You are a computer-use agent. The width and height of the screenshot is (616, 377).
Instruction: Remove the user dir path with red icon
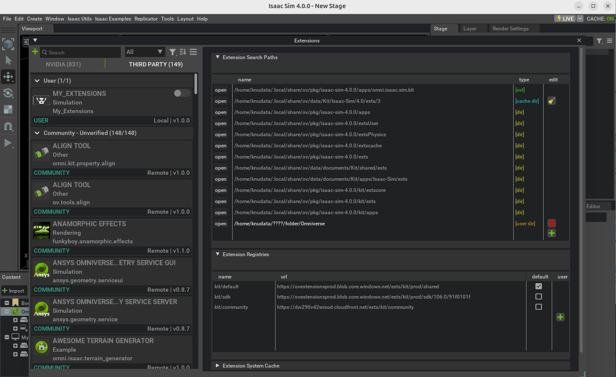[x=552, y=223]
